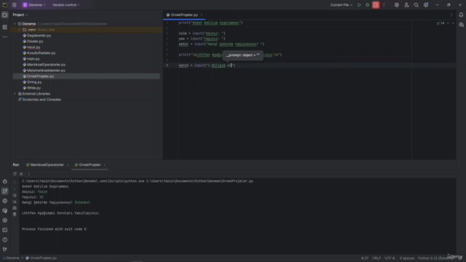
Task: Expand External Libraries node
Action: [x=15, y=94]
